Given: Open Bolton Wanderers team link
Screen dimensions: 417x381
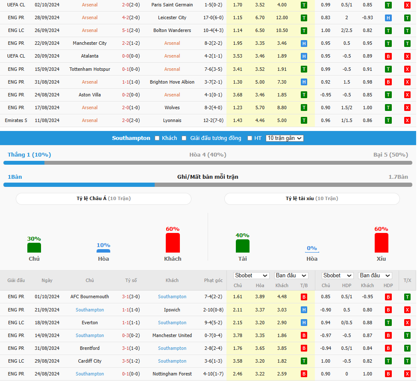Looking at the screenshot, I should coord(172,30).
